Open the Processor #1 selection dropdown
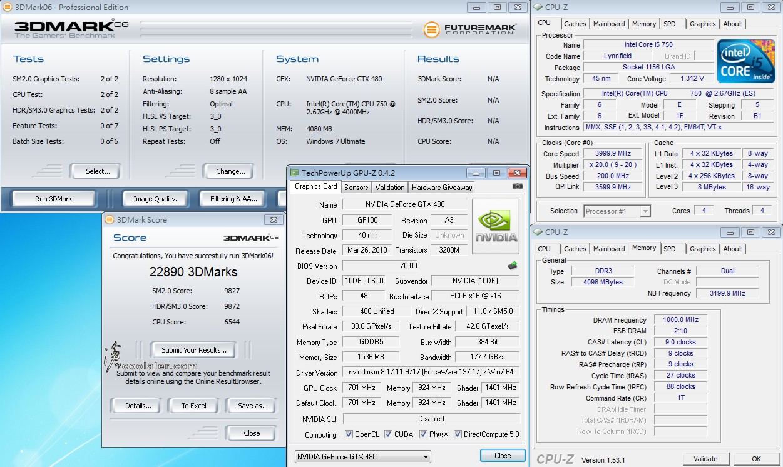The height and width of the screenshot is (467, 783). click(618, 211)
